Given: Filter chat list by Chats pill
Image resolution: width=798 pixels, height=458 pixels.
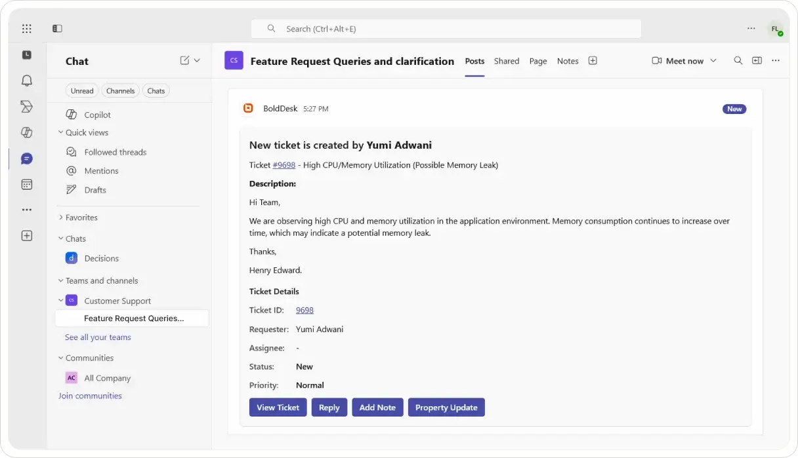Looking at the screenshot, I should pyautogui.click(x=156, y=91).
